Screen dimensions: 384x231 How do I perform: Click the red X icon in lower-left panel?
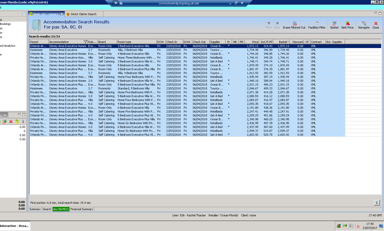click(x=11, y=122)
